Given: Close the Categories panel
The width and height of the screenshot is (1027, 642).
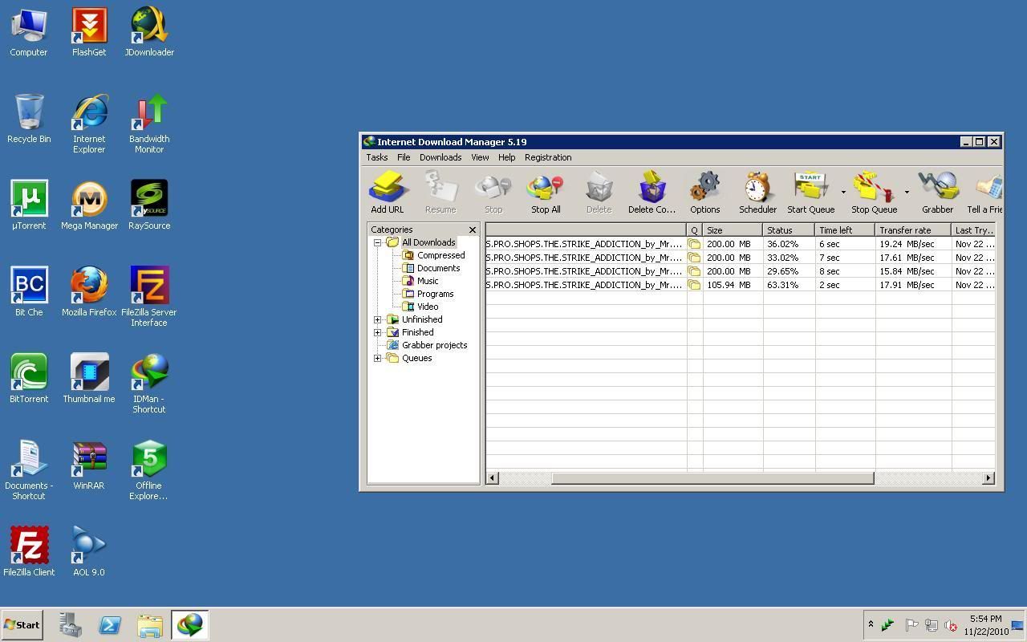Looking at the screenshot, I should [x=473, y=230].
